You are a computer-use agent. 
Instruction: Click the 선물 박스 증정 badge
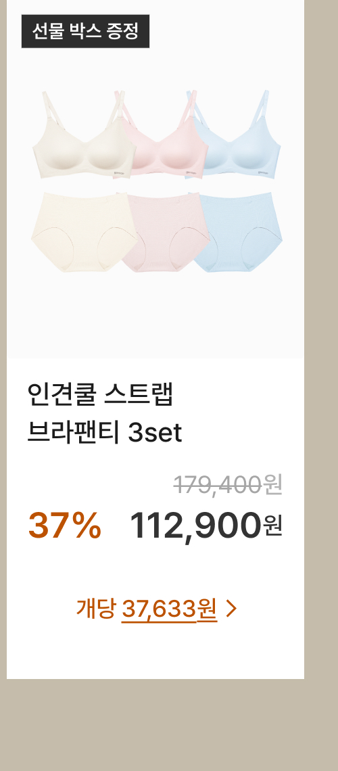(x=85, y=32)
